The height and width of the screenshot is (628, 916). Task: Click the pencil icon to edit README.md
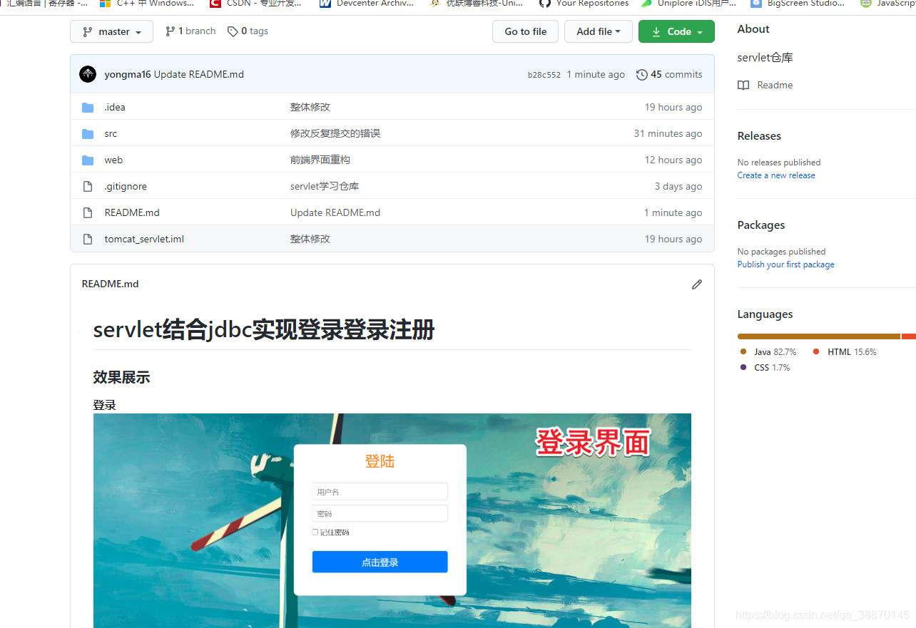(x=696, y=284)
